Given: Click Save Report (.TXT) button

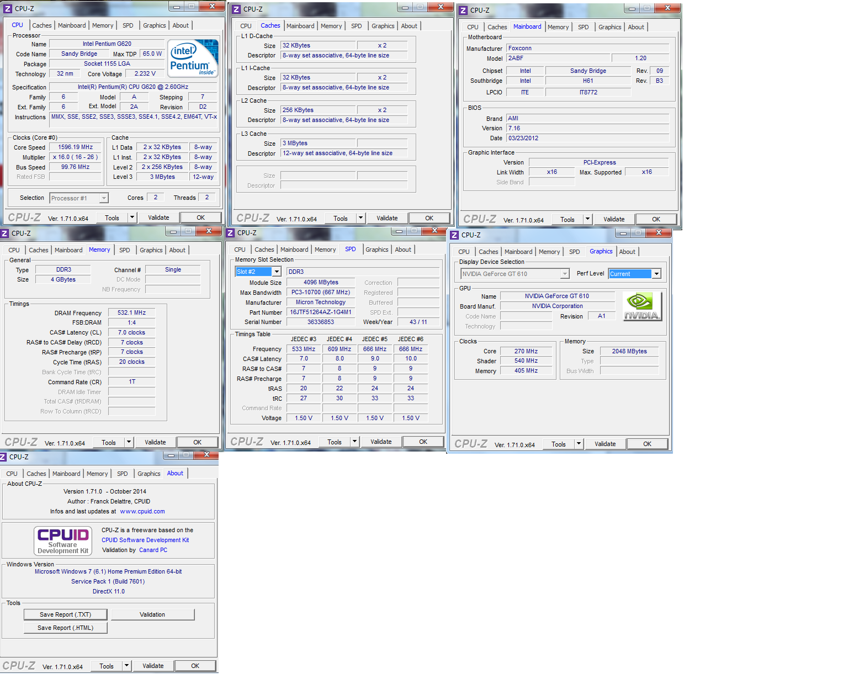Looking at the screenshot, I should point(65,614).
